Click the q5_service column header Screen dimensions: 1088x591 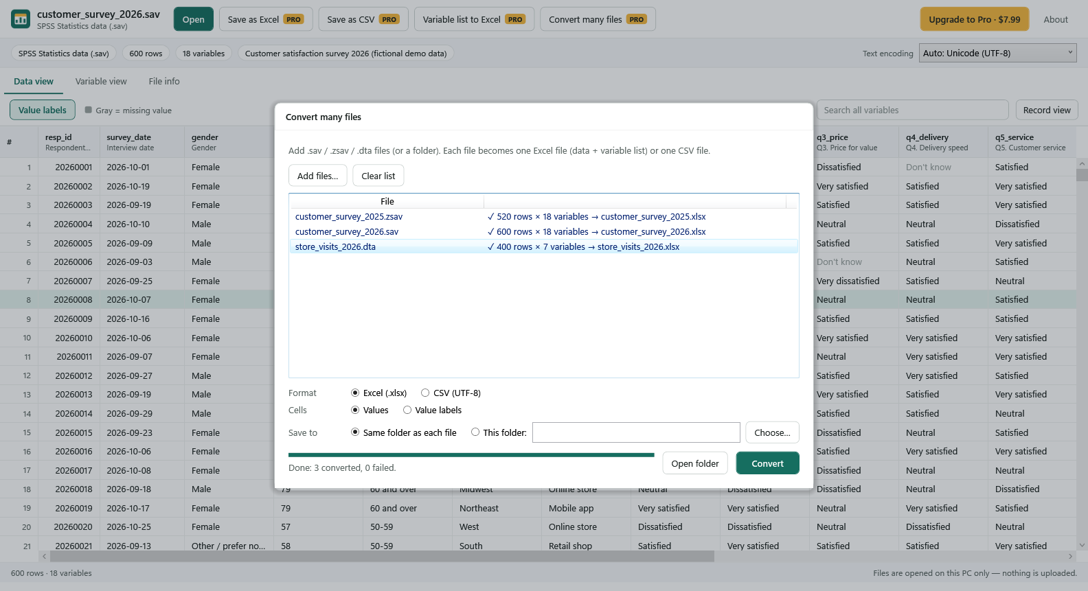point(1032,142)
